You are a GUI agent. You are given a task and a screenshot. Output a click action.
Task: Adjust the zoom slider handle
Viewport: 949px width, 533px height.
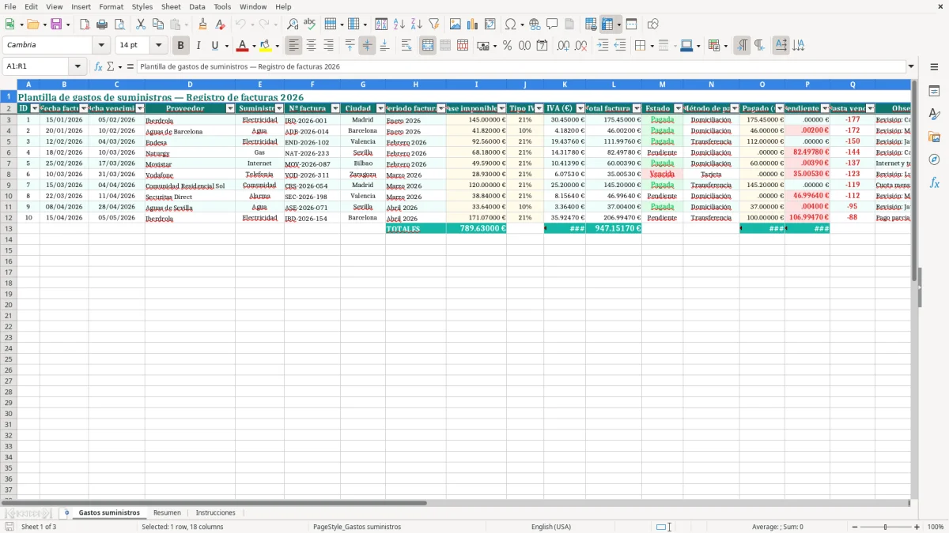point(886,527)
